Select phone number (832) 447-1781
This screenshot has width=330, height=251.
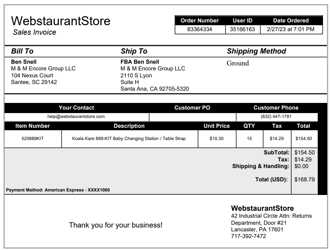point(276,117)
